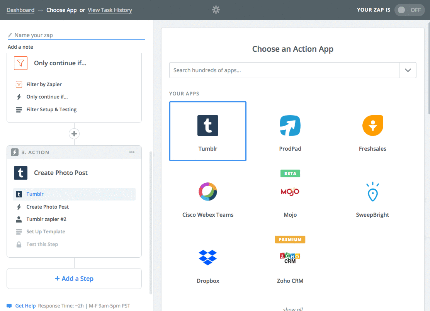Open the Create Photo Post step item
The height and width of the screenshot is (311, 430).
tap(48, 207)
